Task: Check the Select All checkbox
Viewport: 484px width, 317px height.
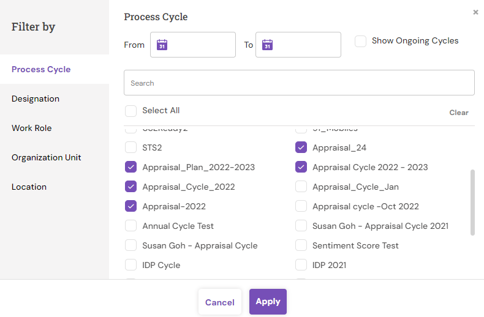Action: pyautogui.click(x=130, y=111)
